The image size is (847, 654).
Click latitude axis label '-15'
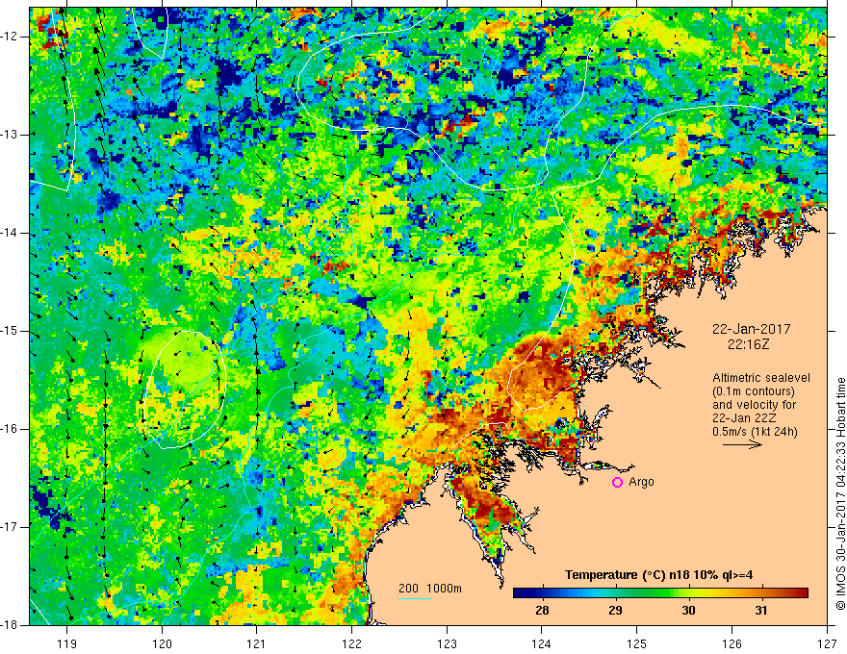coord(11,331)
